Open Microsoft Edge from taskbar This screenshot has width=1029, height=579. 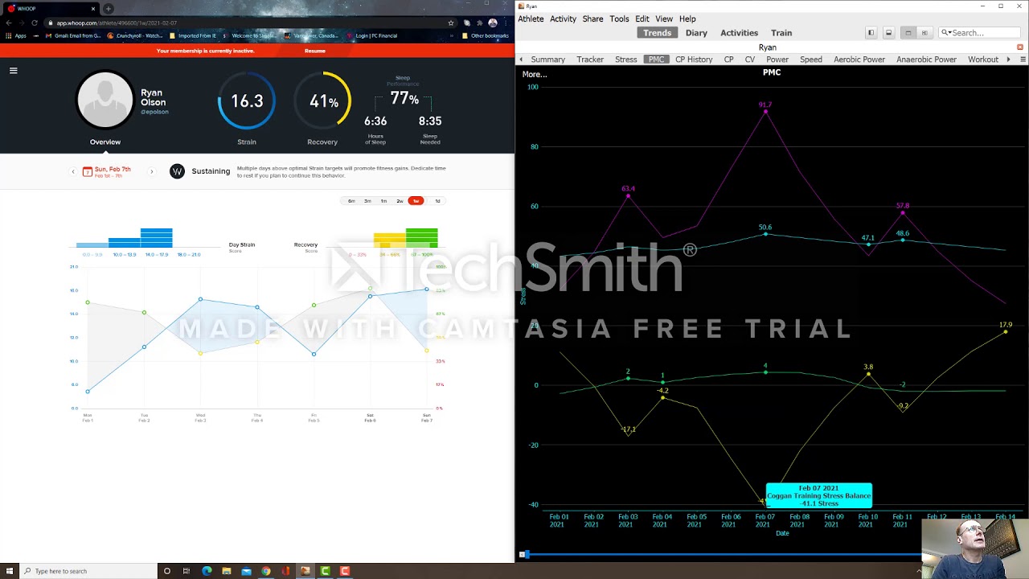click(207, 571)
